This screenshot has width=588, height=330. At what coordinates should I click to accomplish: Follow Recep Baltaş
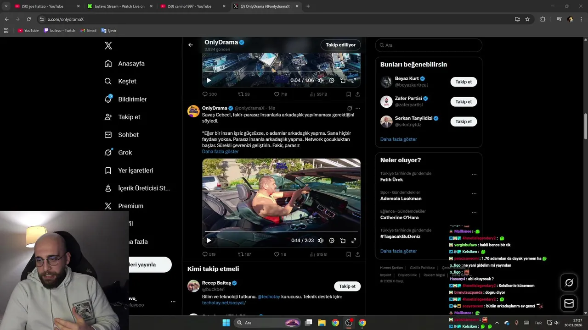click(347, 286)
